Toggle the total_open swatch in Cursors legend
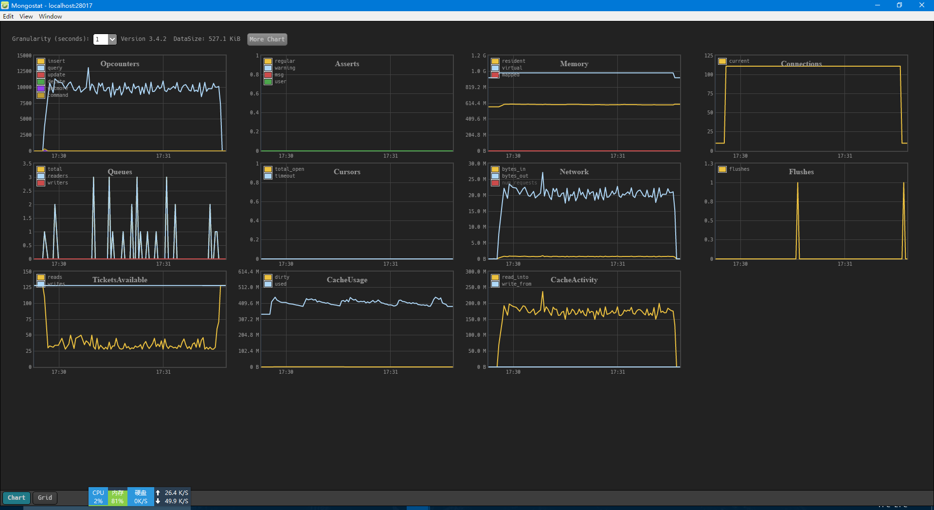 [268, 169]
